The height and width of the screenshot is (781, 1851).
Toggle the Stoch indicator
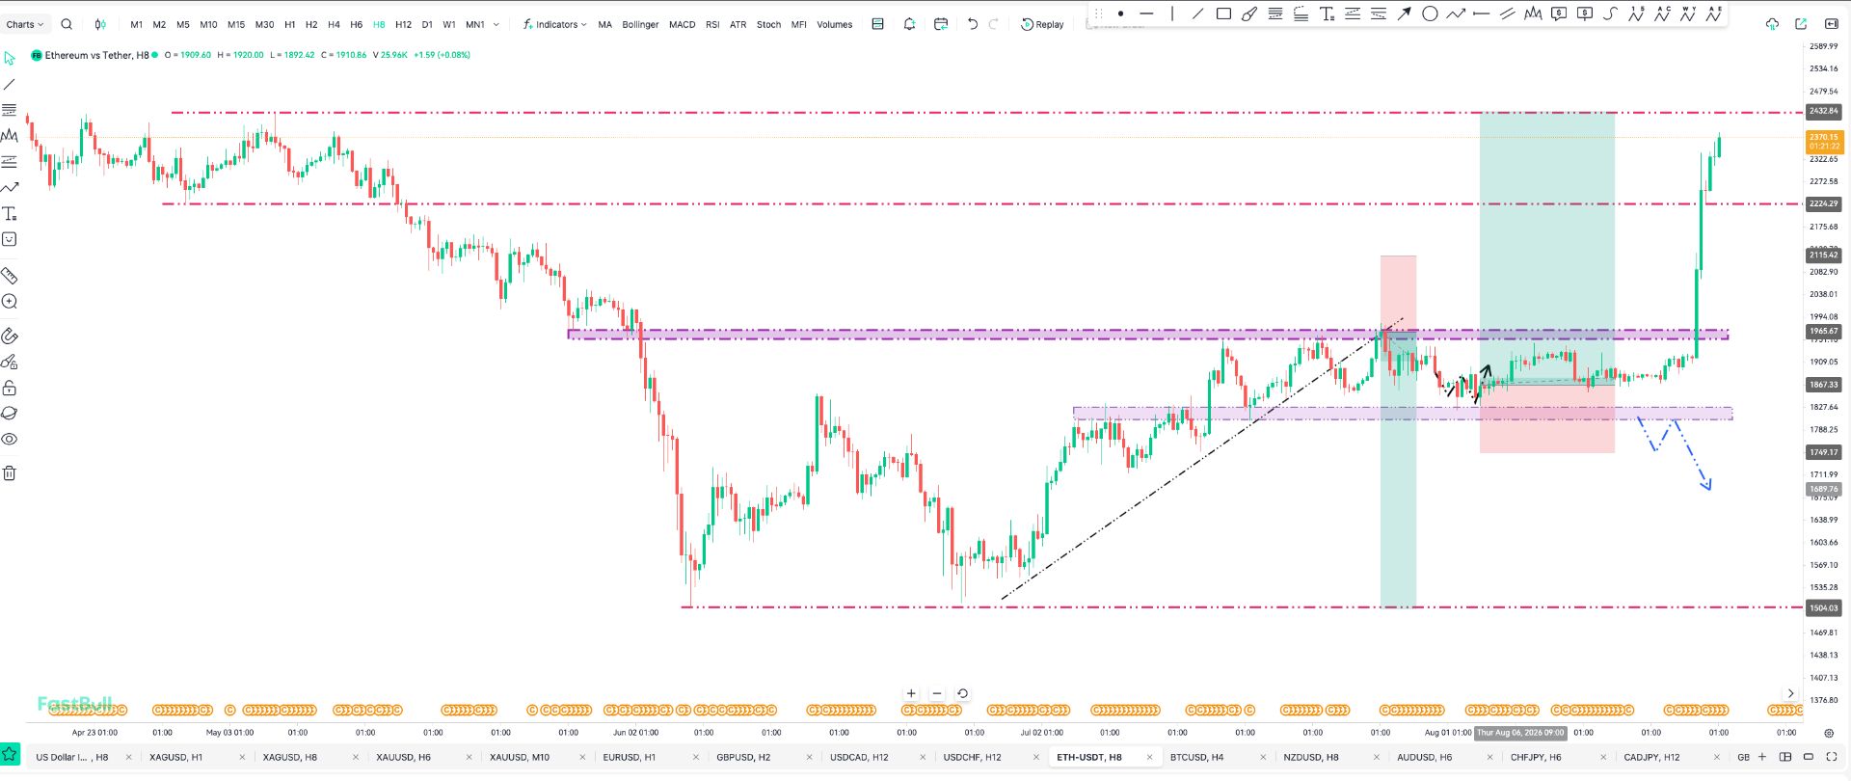768,25
